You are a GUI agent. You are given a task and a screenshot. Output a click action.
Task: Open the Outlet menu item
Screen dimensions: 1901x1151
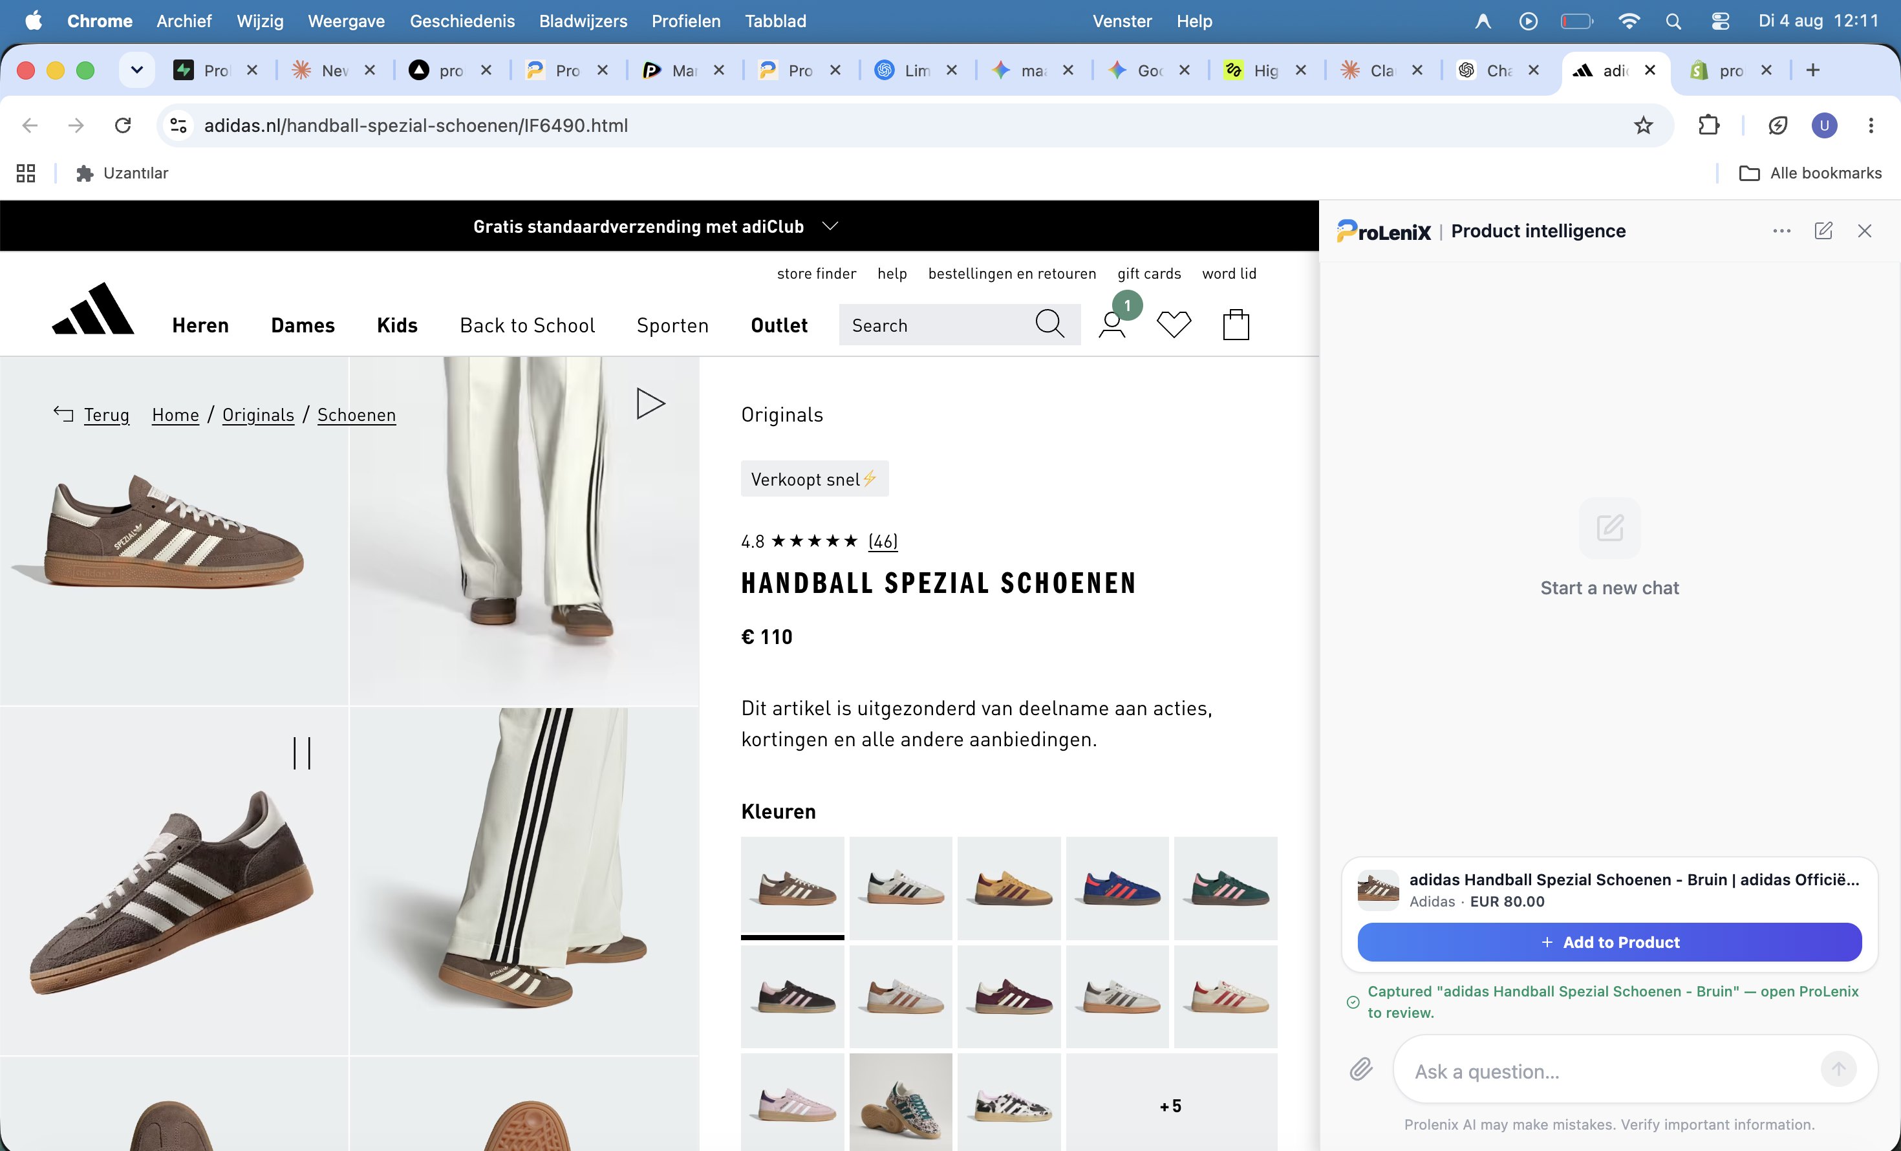coord(779,325)
